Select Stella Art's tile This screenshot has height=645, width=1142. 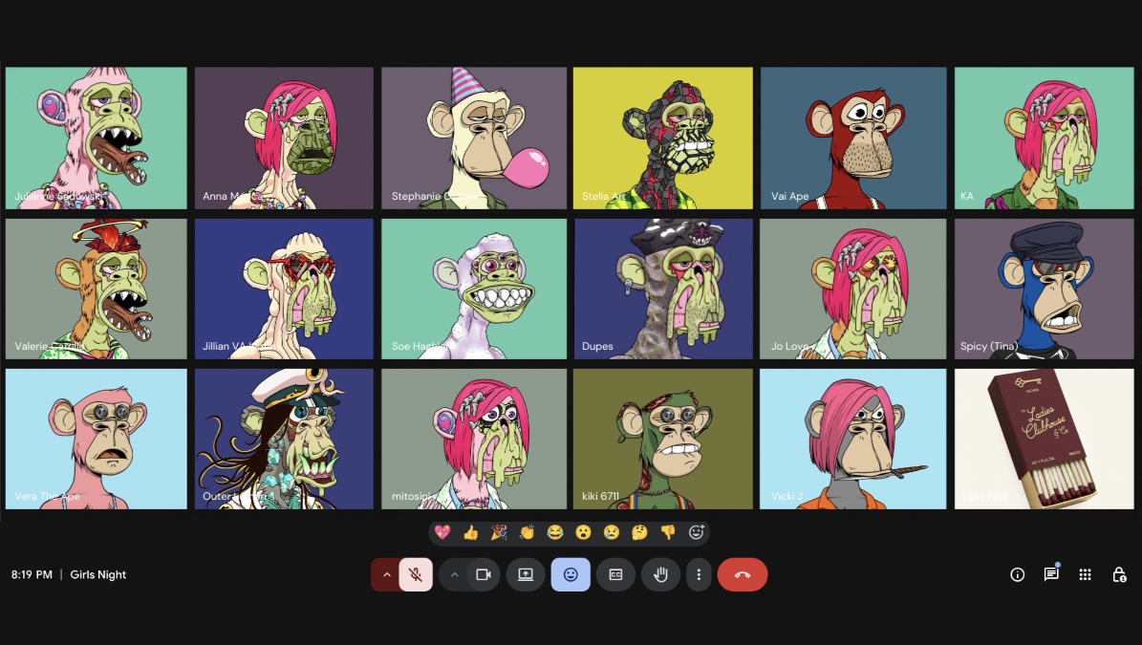click(x=663, y=139)
